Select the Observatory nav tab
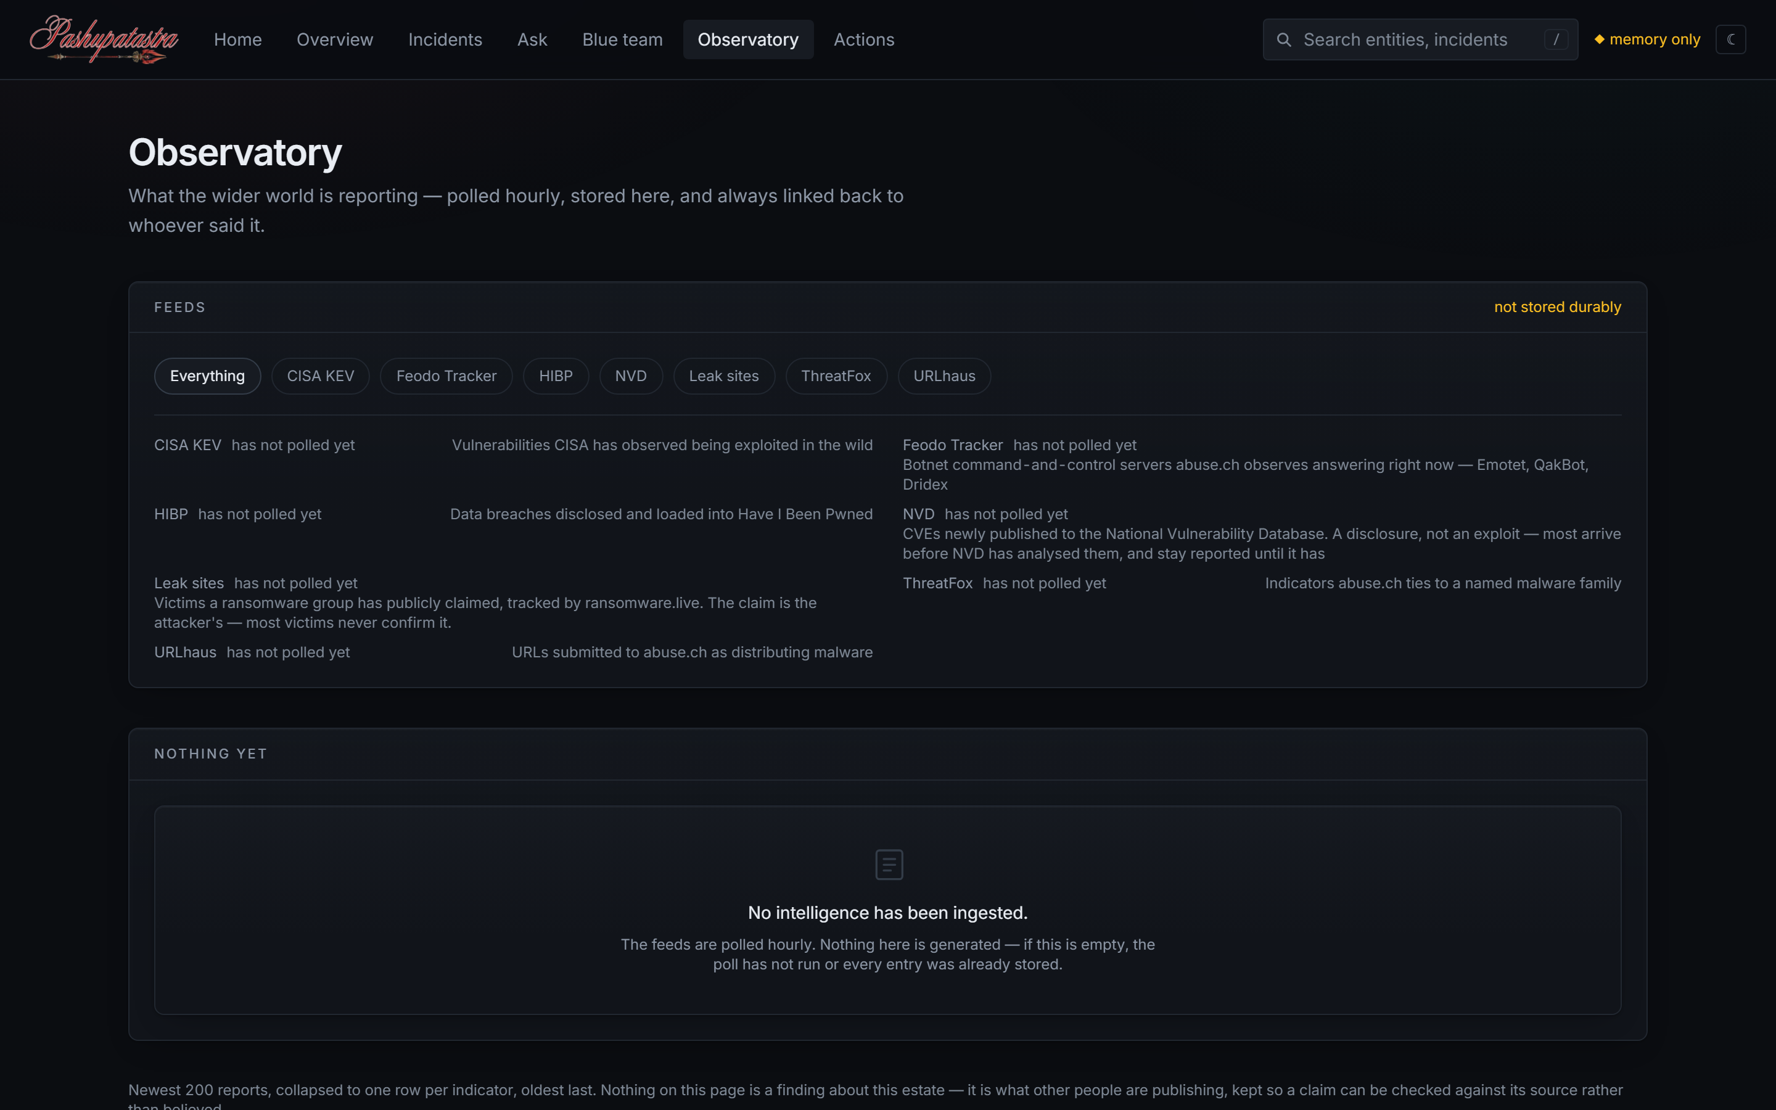Image resolution: width=1776 pixels, height=1110 pixels. click(x=748, y=39)
